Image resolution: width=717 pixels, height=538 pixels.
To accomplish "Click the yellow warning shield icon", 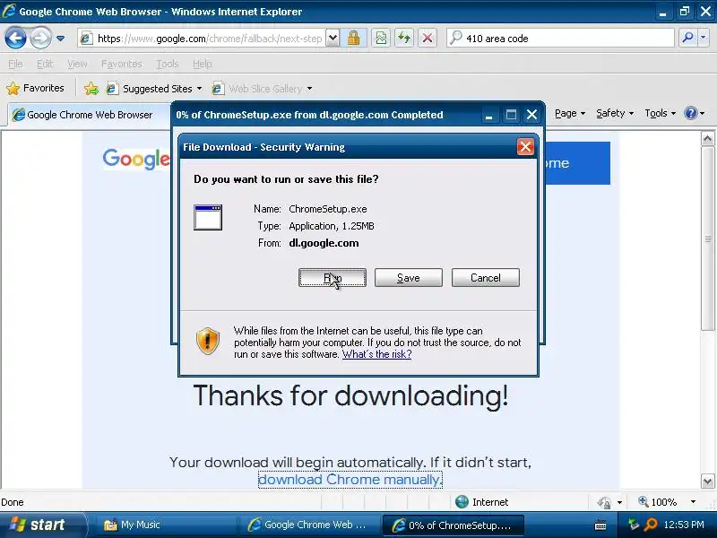I will click(x=208, y=342).
